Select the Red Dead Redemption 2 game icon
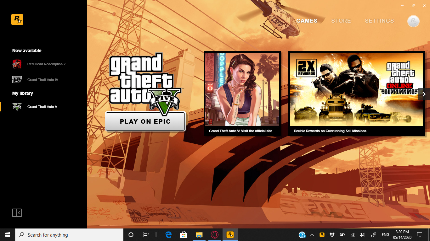The height and width of the screenshot is (241, 430). click(17, 64)
